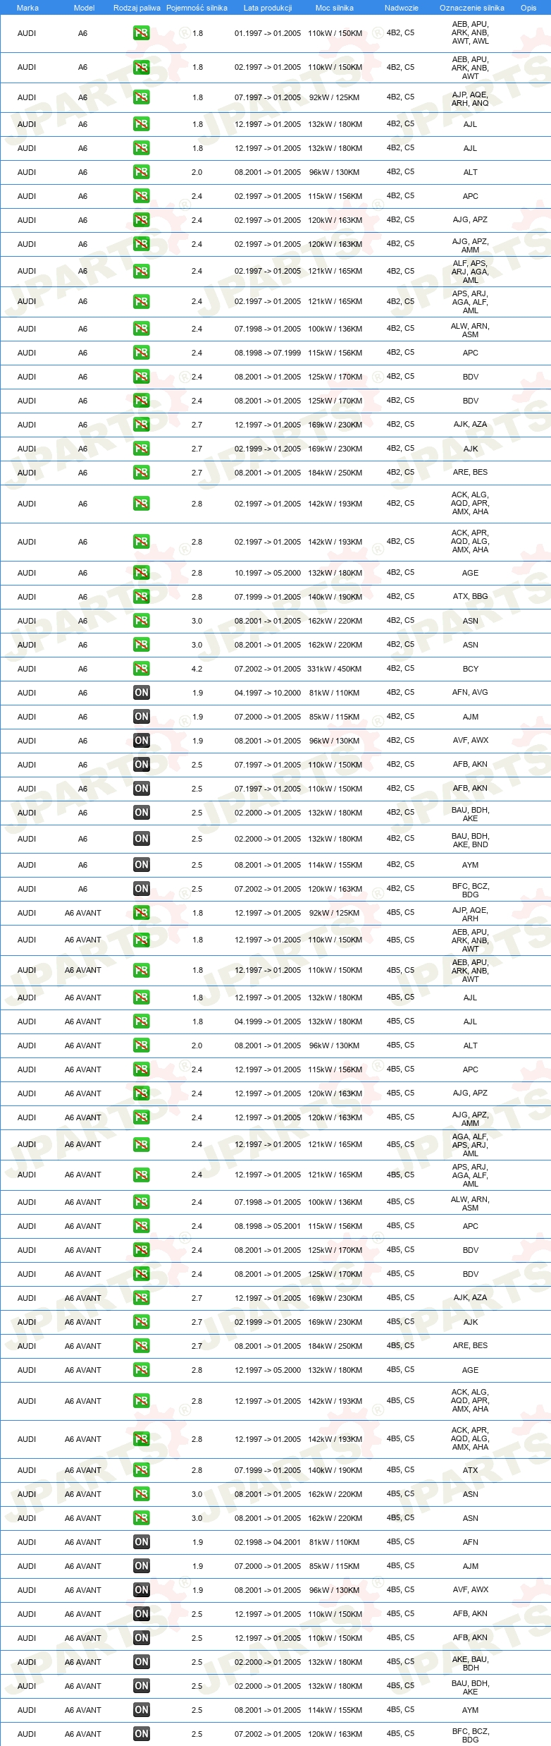Click ON icon in A6 AVANT AJM row

(x=142, y=1566)
